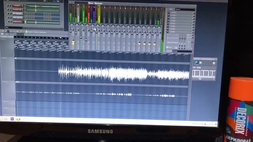
Task: Select the Track 1 header in the playlist
Action: coord(7,47)
